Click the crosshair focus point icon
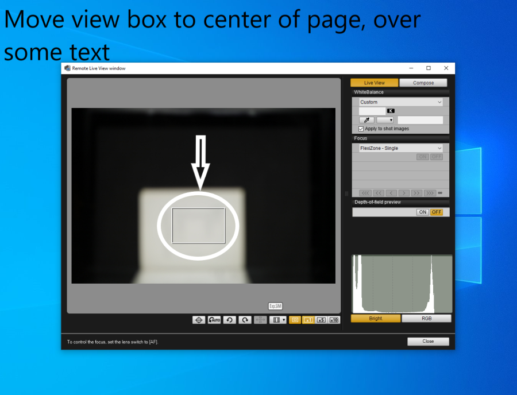Image resolution: width=517 pixels, height=395 pixels. coord(199,320)
